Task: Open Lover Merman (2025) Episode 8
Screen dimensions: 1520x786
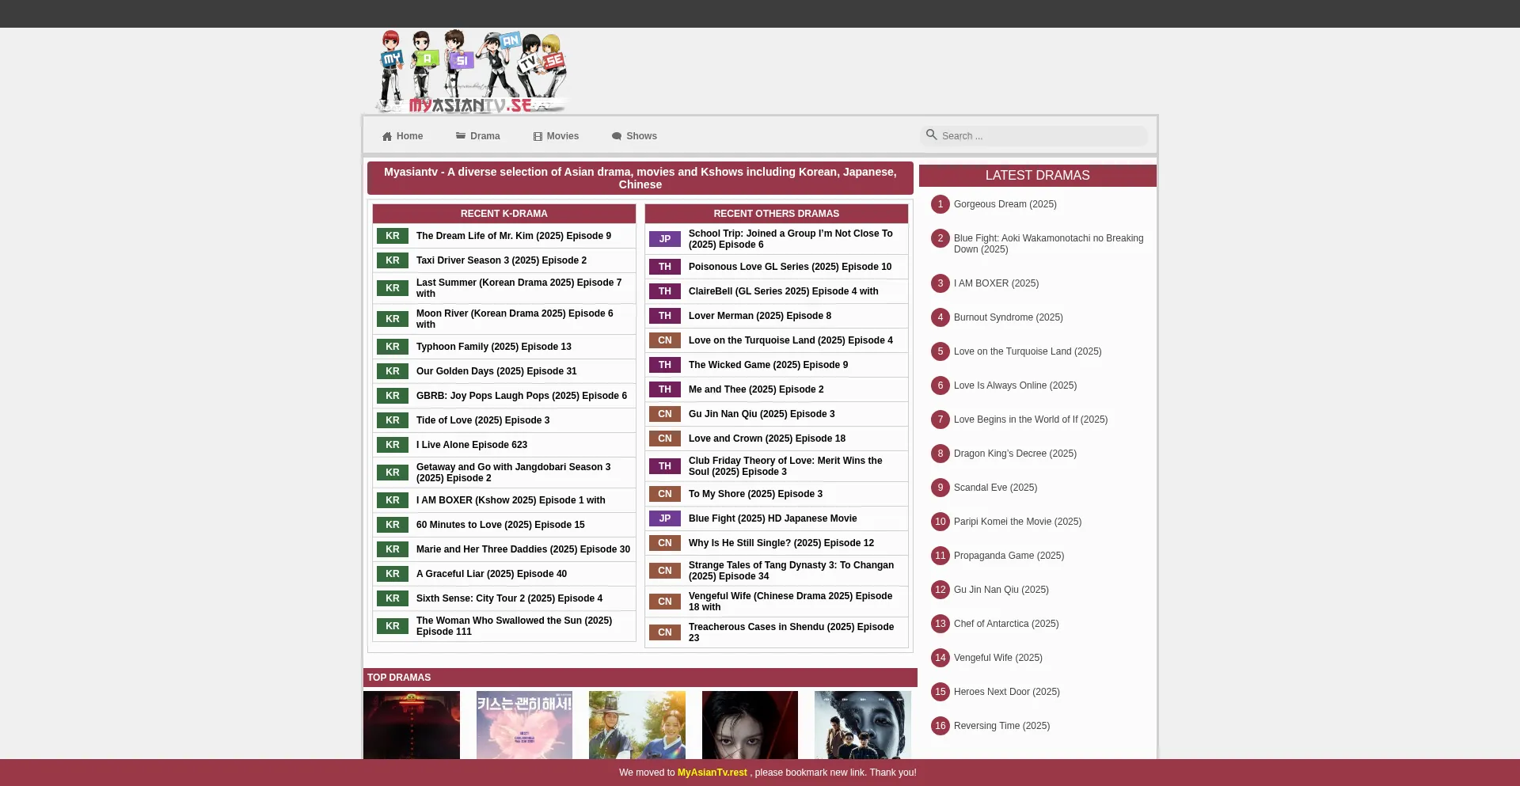Action: (x=759, y=316)
